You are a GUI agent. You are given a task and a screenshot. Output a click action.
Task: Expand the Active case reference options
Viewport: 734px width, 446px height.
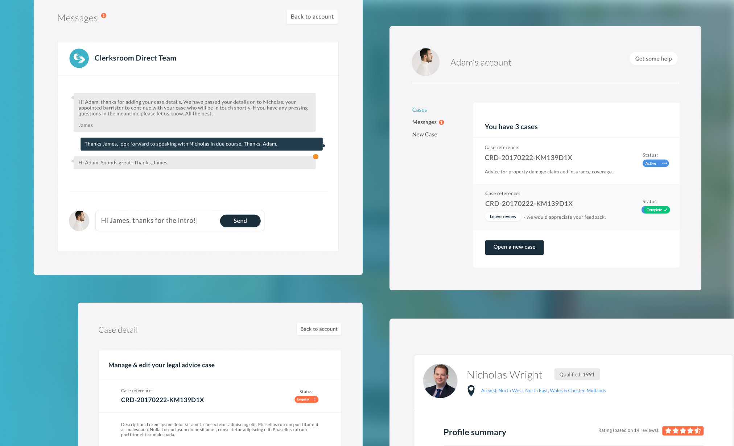click(x=664, y=163)
